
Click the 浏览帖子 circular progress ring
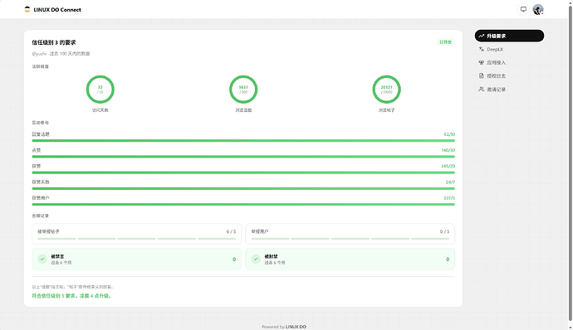coord(387,90)
